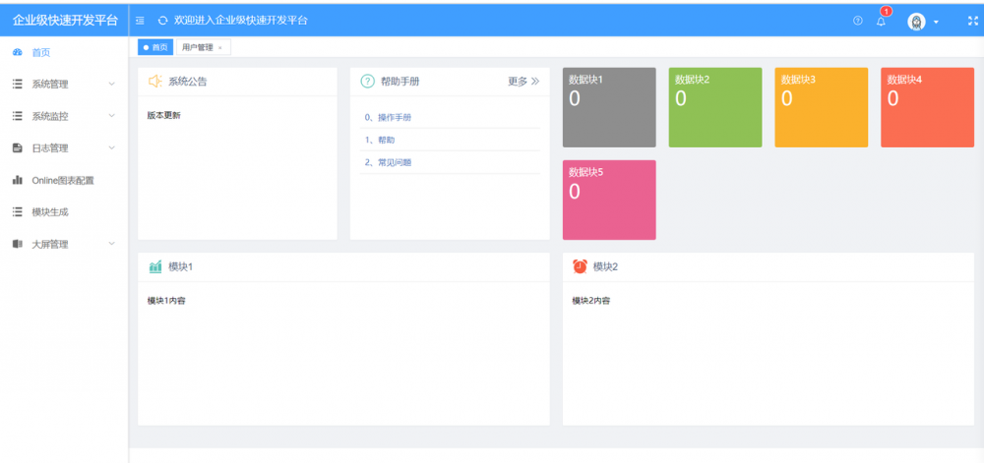Click the pink 数据块5 card
984x463 pixels.
609,200
